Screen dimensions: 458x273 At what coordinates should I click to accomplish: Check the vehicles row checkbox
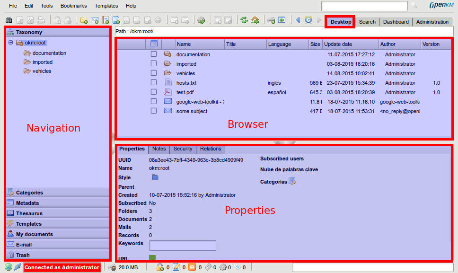point(154,73)
